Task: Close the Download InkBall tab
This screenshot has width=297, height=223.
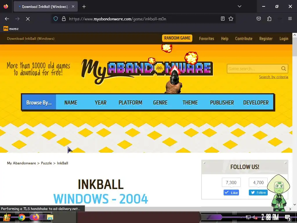Action: coord(73,6)
